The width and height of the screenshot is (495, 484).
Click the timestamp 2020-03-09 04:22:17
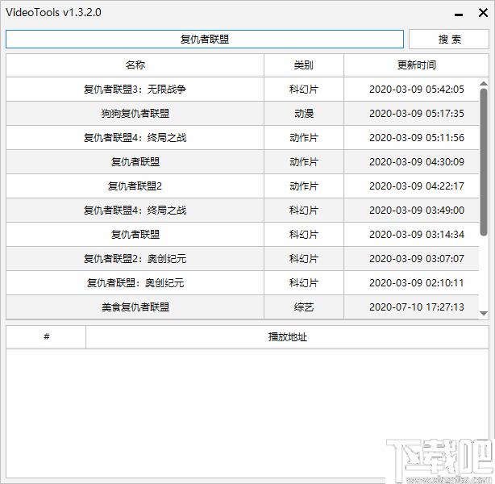pos(416,186)
